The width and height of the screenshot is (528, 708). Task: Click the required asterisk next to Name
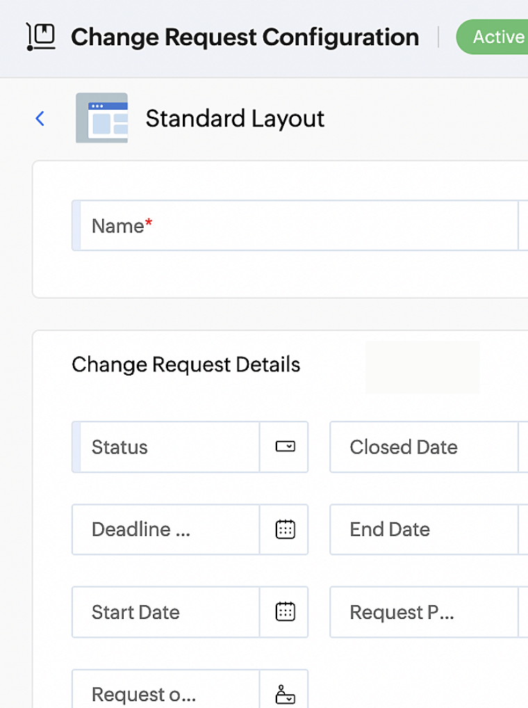point(148,220)
